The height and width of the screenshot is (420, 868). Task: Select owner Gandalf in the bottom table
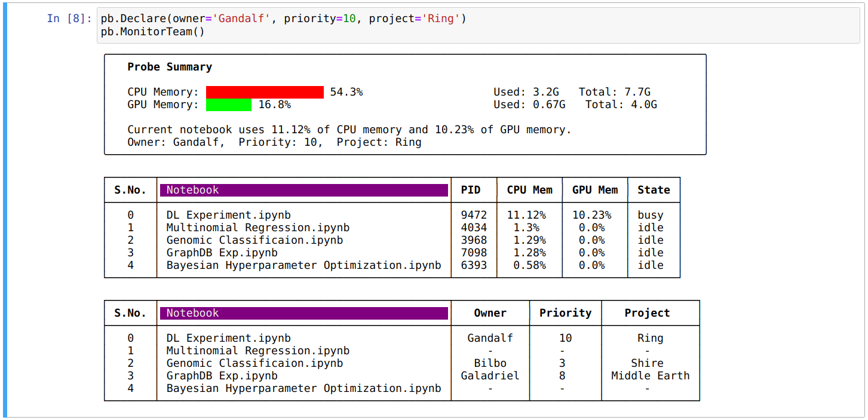pos(490,338)
